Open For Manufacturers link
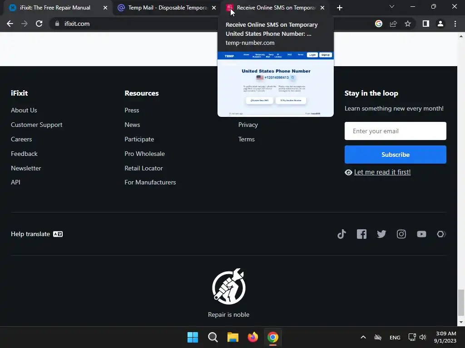 tap(150, 182)
